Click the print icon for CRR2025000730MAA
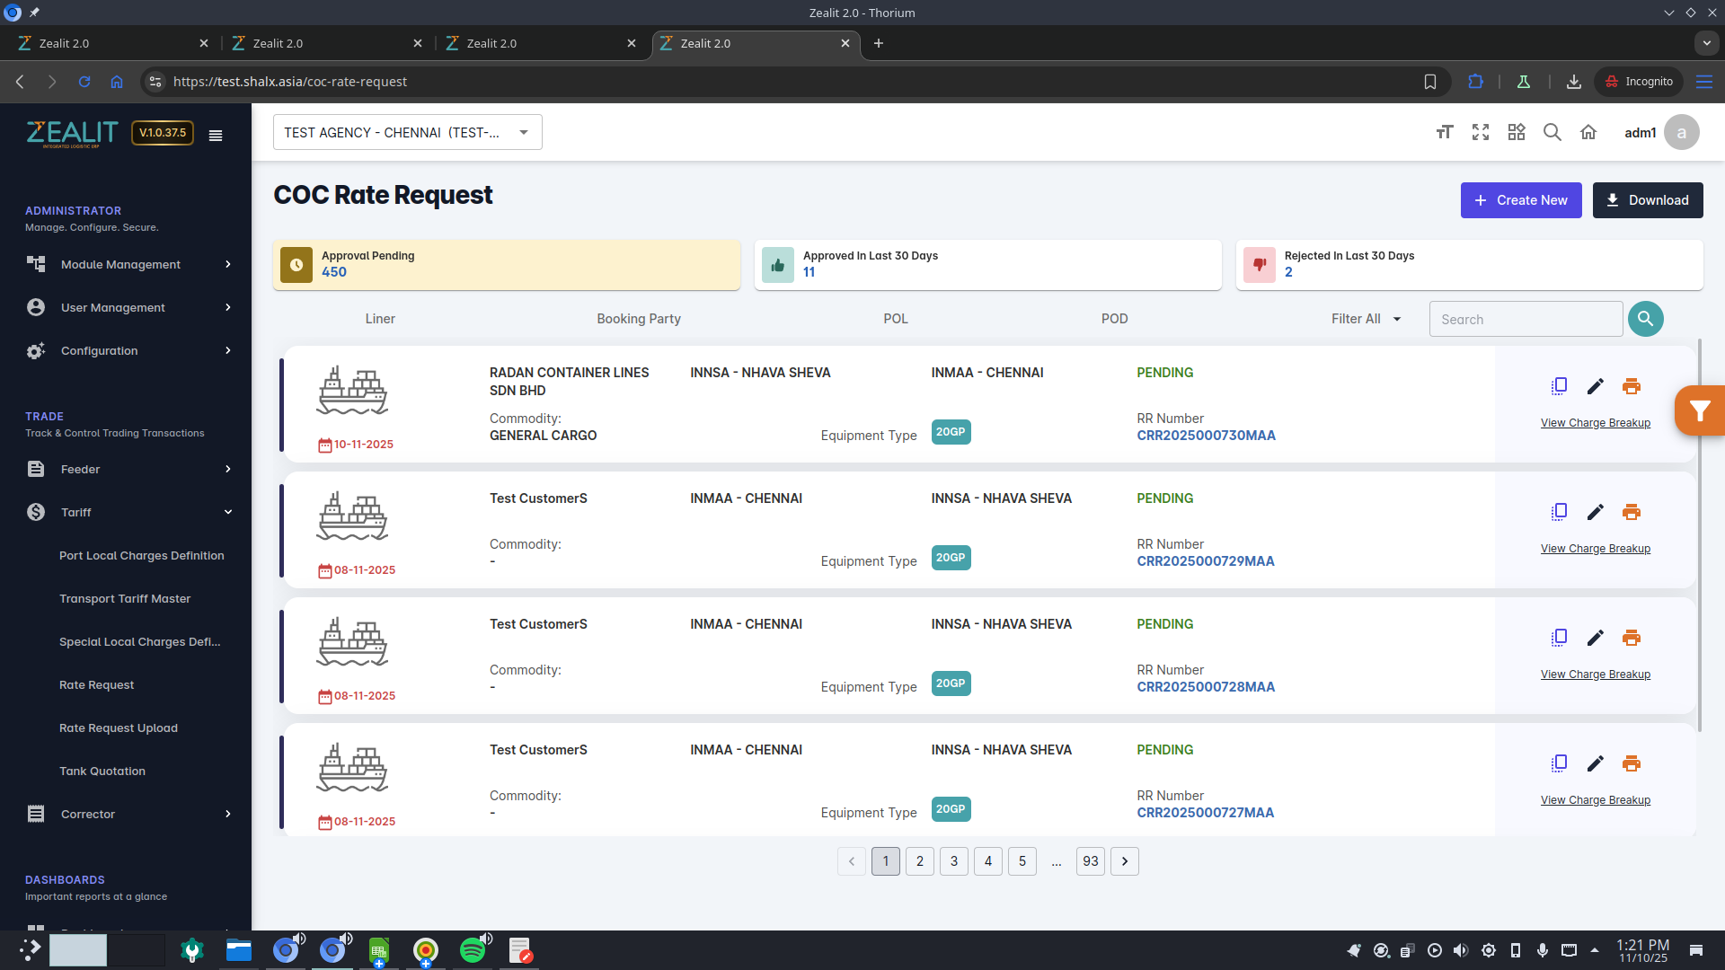The width and height of the screenshot is (1725, 970). 1632,386
